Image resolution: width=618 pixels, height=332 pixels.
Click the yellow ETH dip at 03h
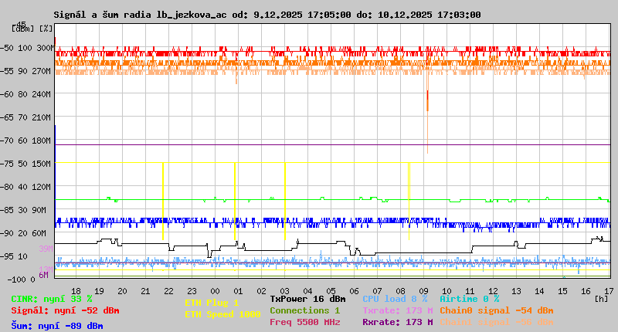(x=285, y=201)
